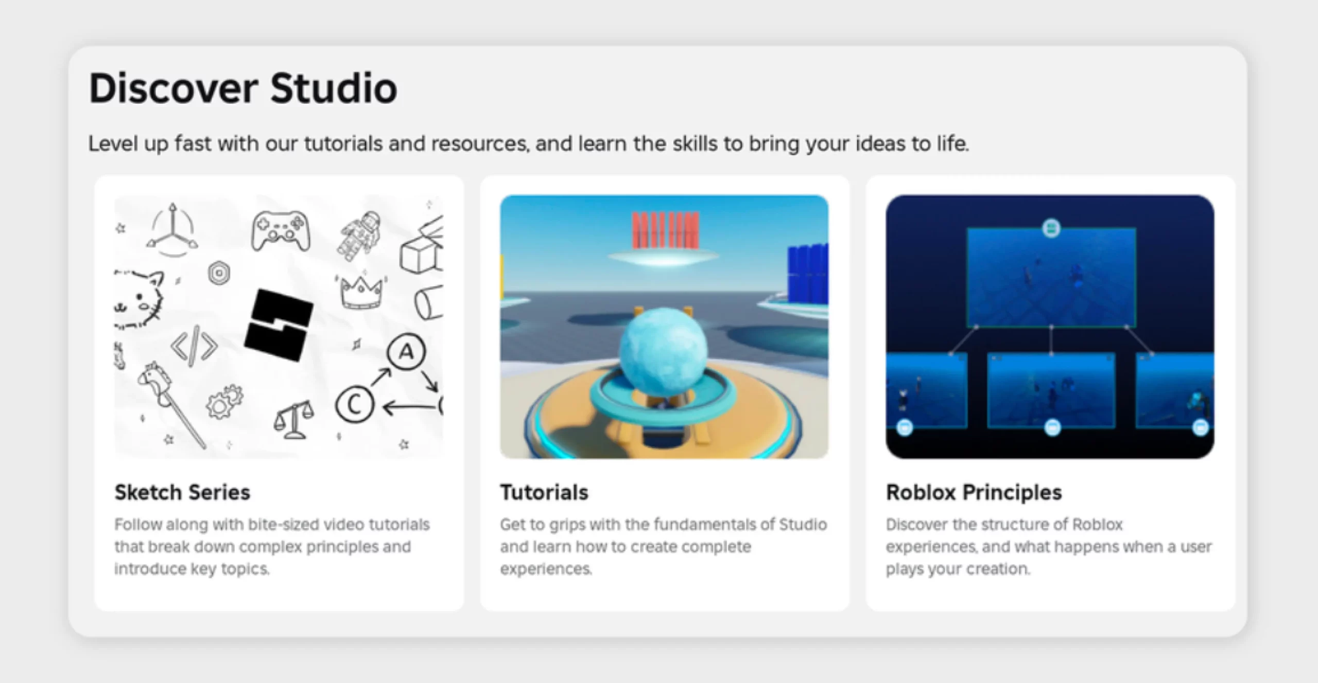Image resolution: width=1318 pixels, height=683 pixels.
Task: Click the cat face doodle
Action: pos(139,301)
